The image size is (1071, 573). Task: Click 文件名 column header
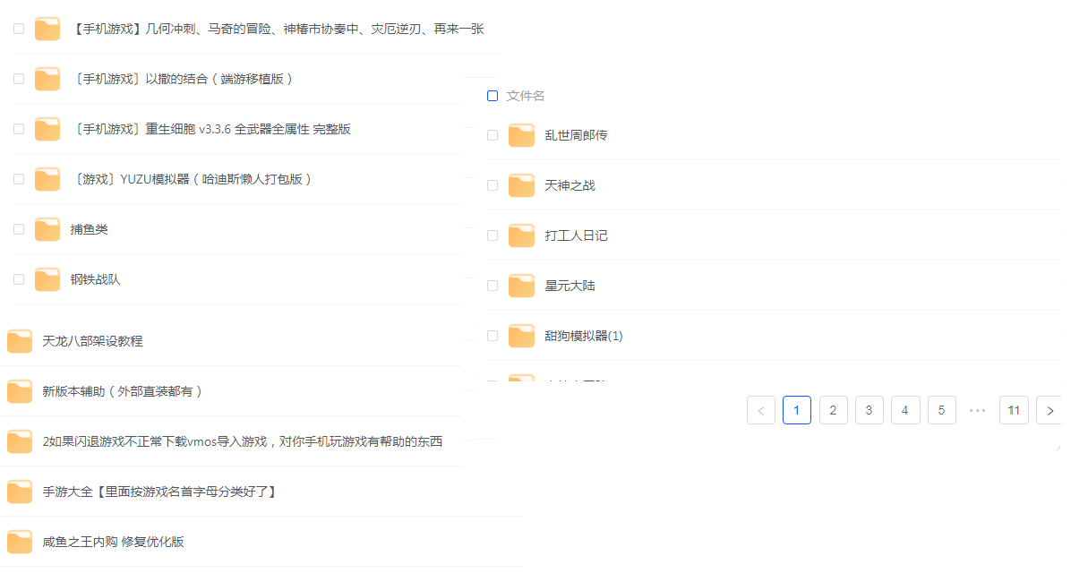click(x=526, y=96)
